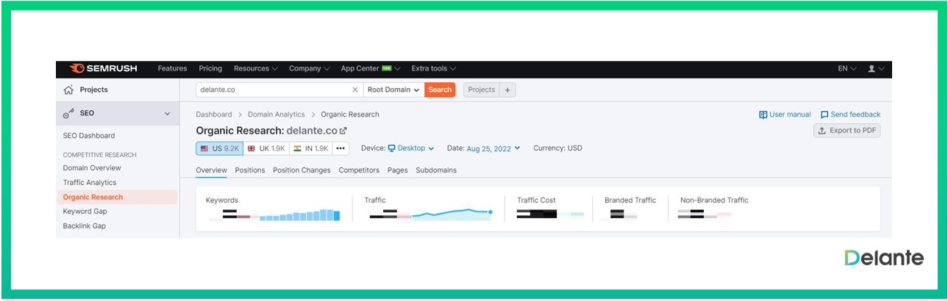Viewport: 948px width, 301px height.
Task: Switch to the Positions tab
Action: click(x=250, y=170)
